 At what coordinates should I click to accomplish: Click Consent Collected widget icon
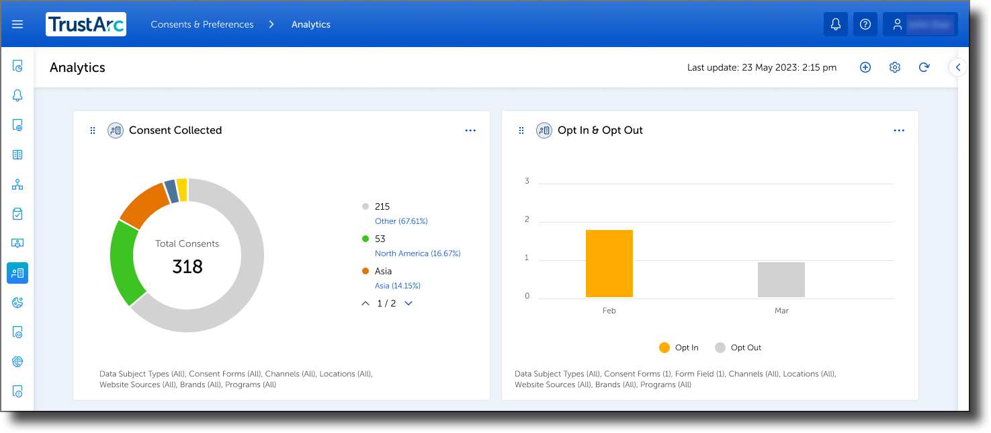[x=116, y=130]
